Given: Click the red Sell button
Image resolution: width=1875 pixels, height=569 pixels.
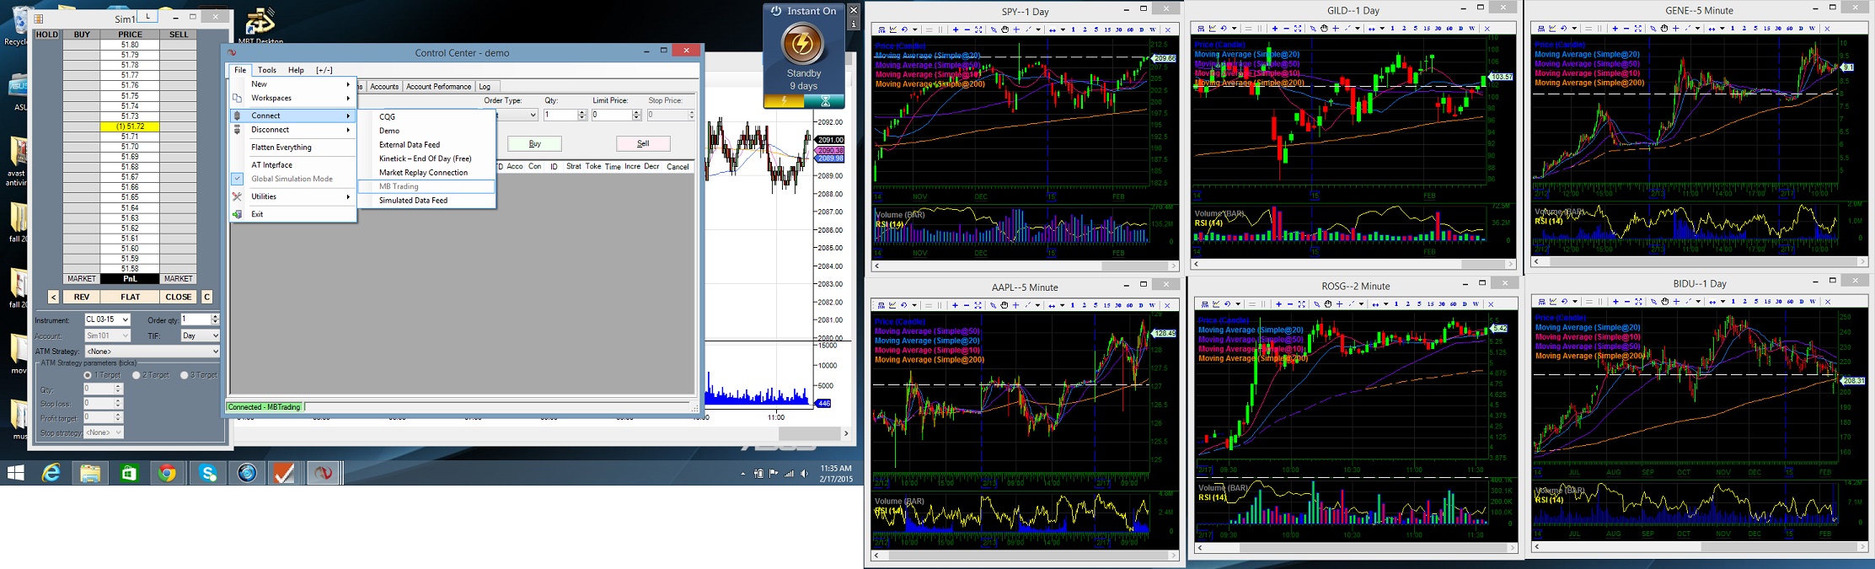Looking at the screenshot, I should (643, 143).
